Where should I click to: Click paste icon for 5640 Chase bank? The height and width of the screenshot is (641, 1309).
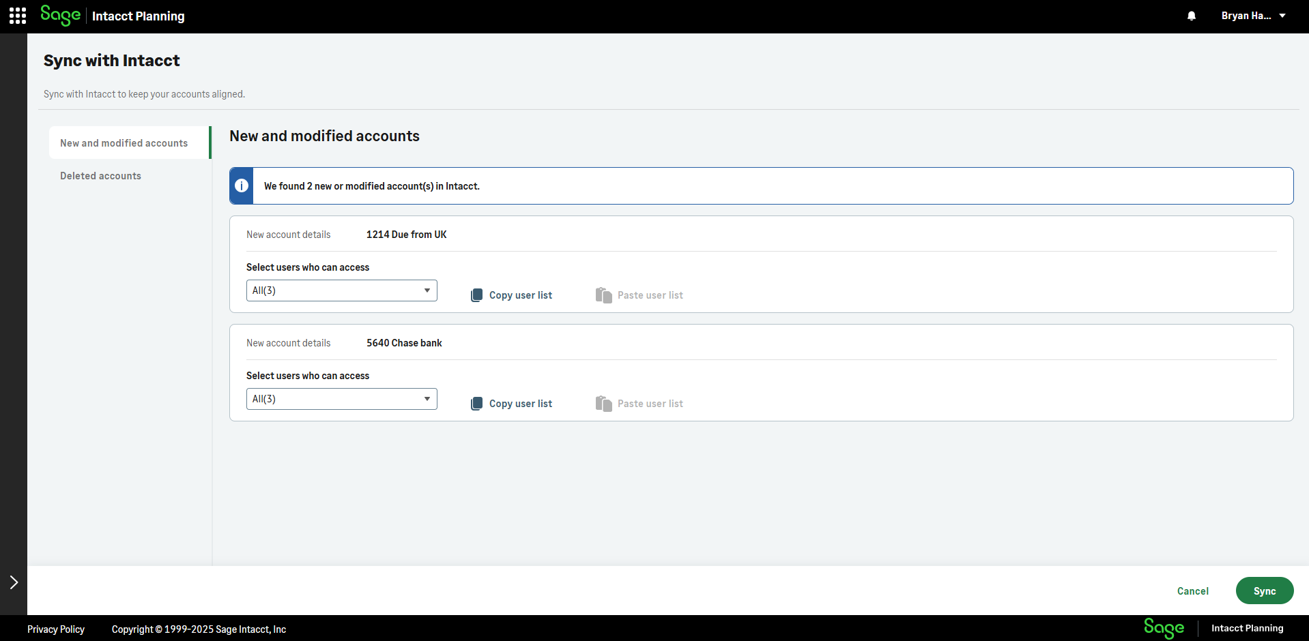(603, 404)
